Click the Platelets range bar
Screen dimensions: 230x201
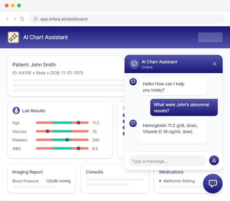62,140
